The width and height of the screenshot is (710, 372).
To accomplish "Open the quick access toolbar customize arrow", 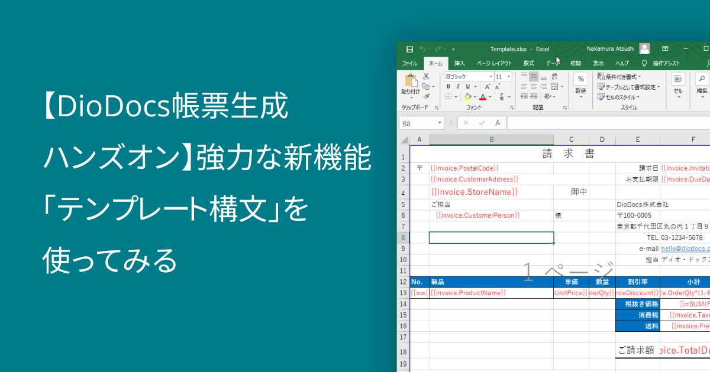I will coord(453,49).
